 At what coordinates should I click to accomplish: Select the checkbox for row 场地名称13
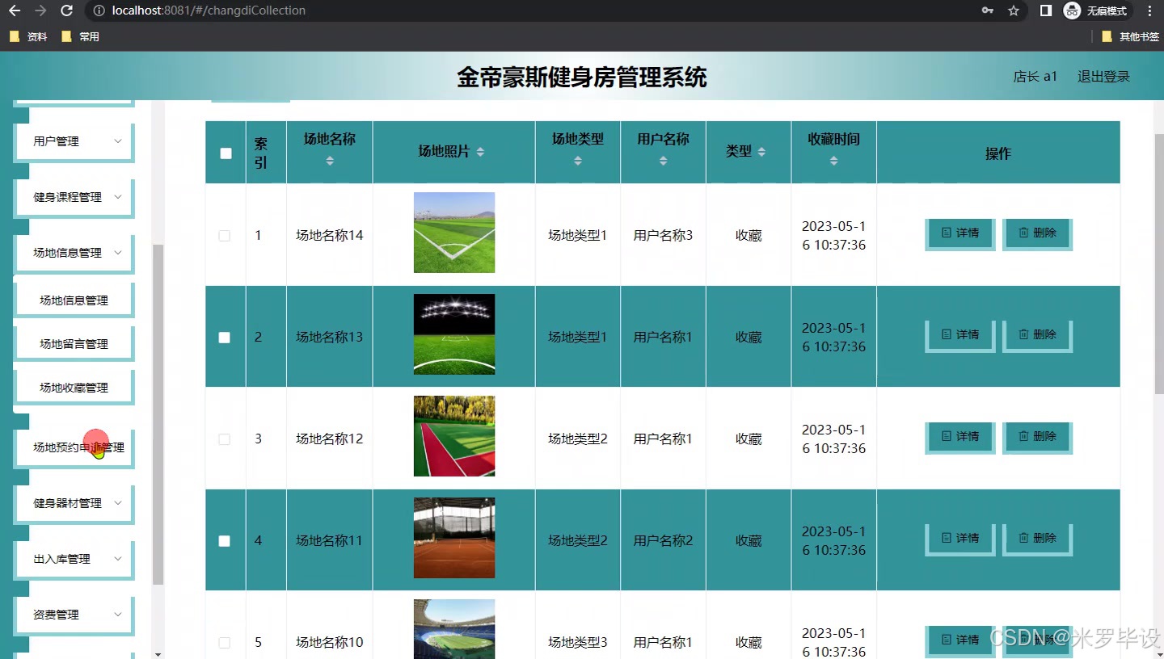pyautogui.click(x=225, y=338)
